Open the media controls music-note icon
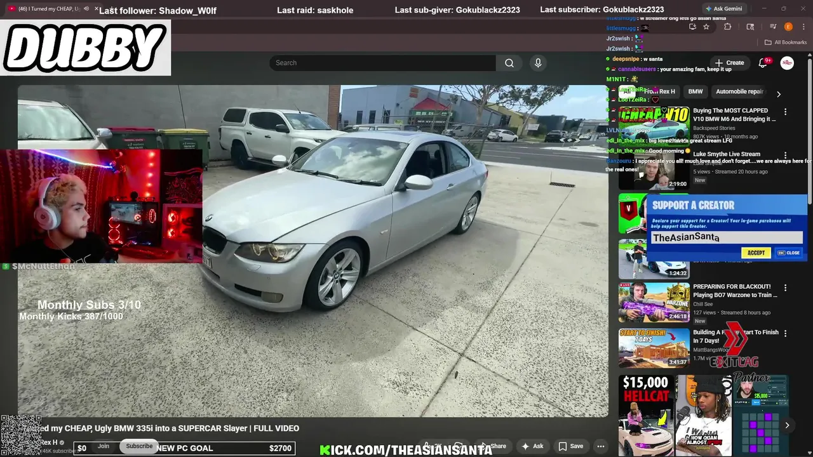The image size is (813, 457). pyautogui.click(x=773, y=27)
